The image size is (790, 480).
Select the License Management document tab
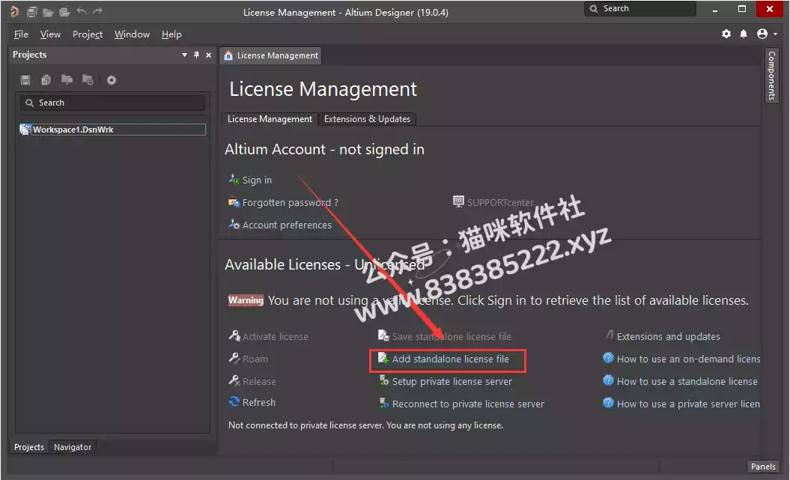pos(271,55)
